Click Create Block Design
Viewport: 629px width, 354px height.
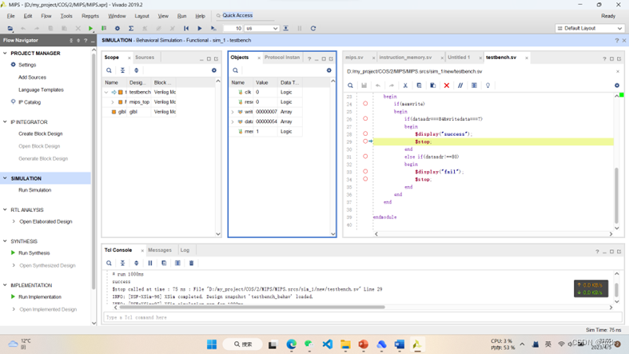(x=41, y=134)
